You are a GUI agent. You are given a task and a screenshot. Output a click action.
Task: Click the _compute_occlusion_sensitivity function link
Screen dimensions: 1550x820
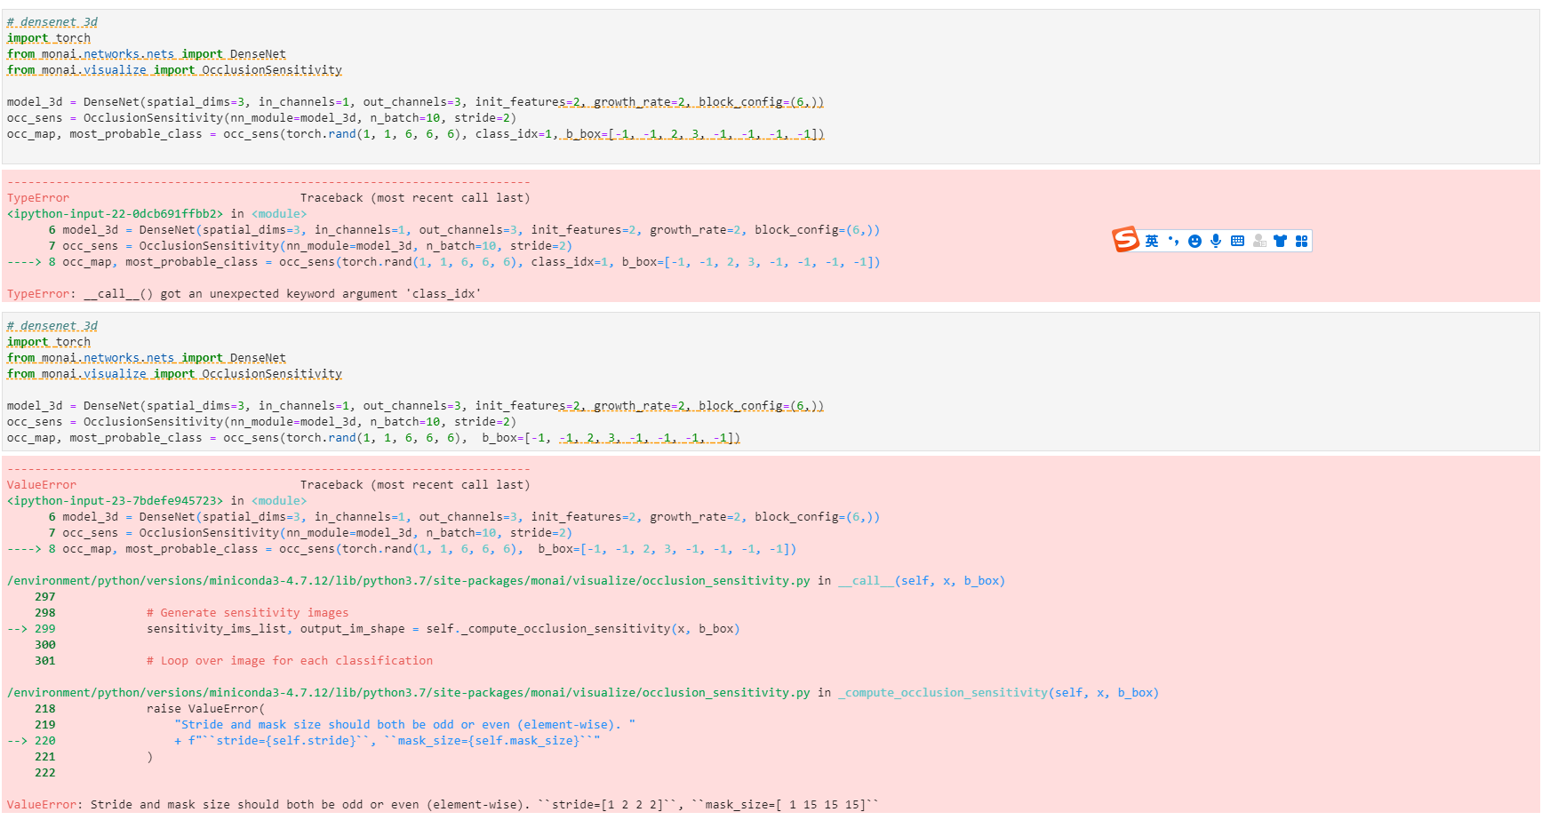coord(940,692)
